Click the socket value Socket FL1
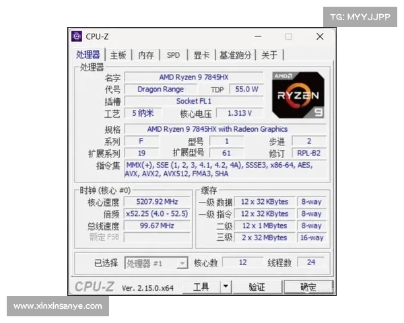 click(x=194, y=101)
